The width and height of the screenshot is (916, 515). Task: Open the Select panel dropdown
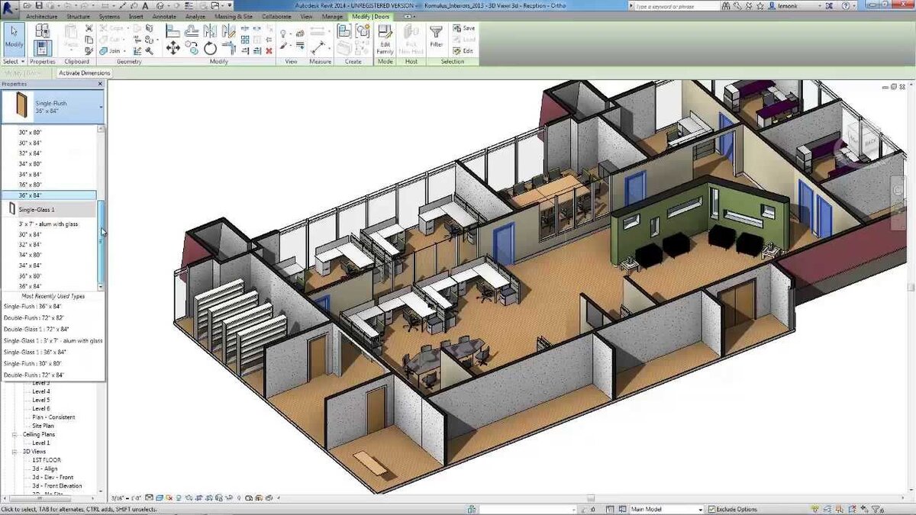pos(14,61)
